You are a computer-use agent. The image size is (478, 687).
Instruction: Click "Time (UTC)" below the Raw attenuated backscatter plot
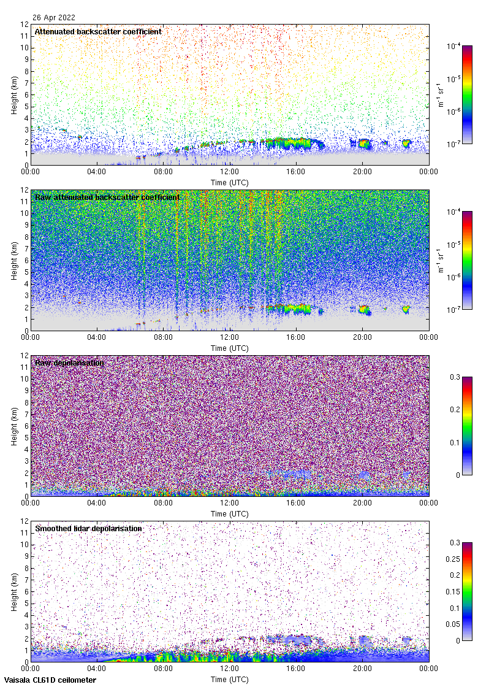coord(229,348)
